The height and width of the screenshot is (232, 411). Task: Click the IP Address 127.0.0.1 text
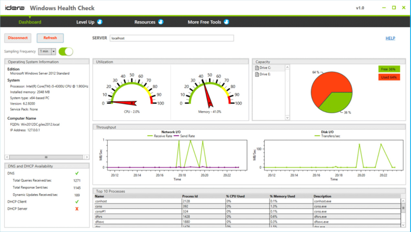pyautogui.click(x=25, y=130)
